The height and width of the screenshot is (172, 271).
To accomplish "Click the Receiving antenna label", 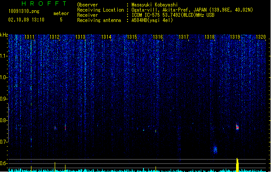I will [x=99, y=20].
